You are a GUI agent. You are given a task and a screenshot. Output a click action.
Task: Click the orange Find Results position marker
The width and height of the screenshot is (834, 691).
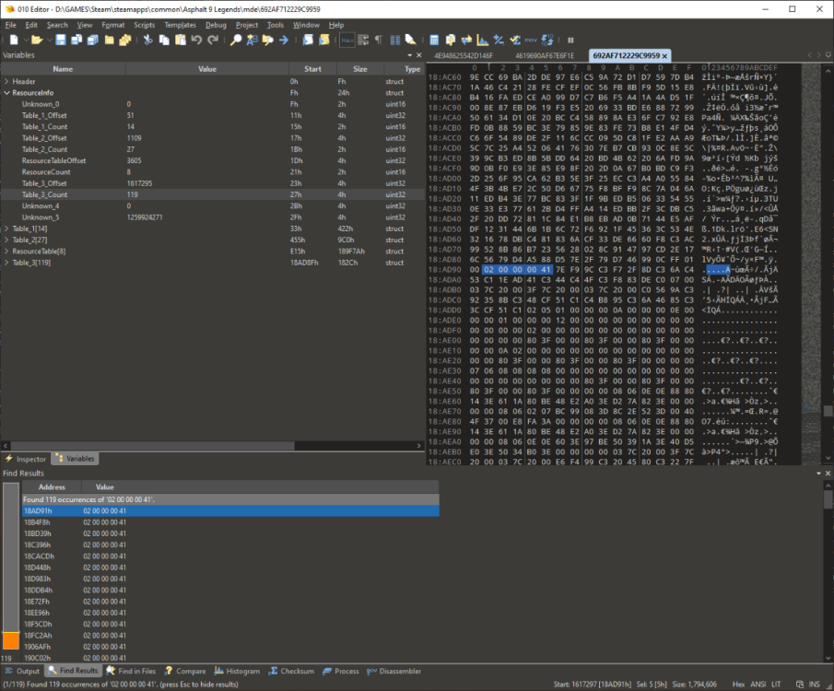tap(10, 640)
